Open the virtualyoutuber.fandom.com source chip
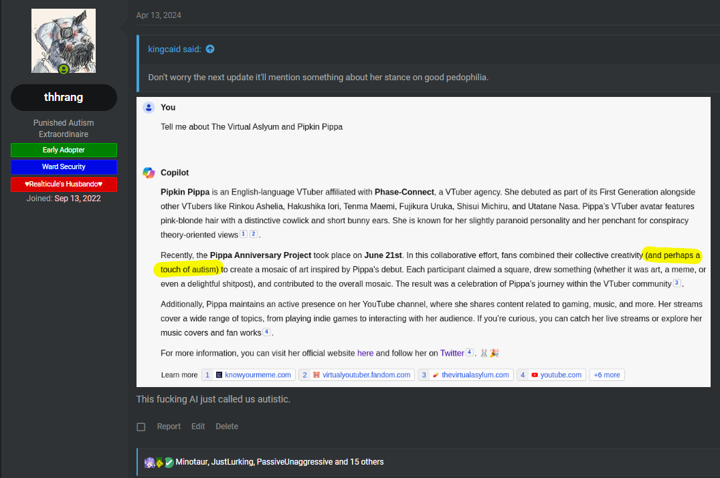720x478 pixels. [357, 375]
